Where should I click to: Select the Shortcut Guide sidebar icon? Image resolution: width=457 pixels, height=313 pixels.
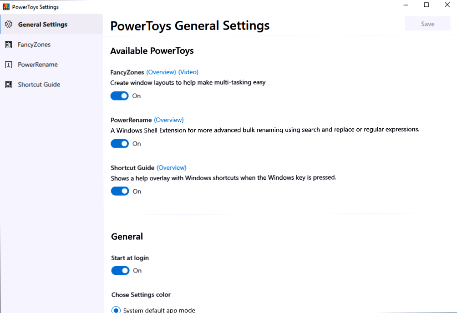(x=8, y=84)
